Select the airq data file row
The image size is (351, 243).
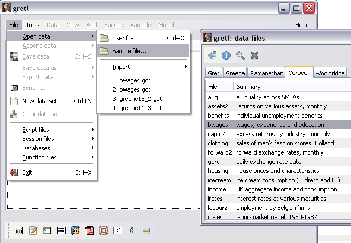278,97
